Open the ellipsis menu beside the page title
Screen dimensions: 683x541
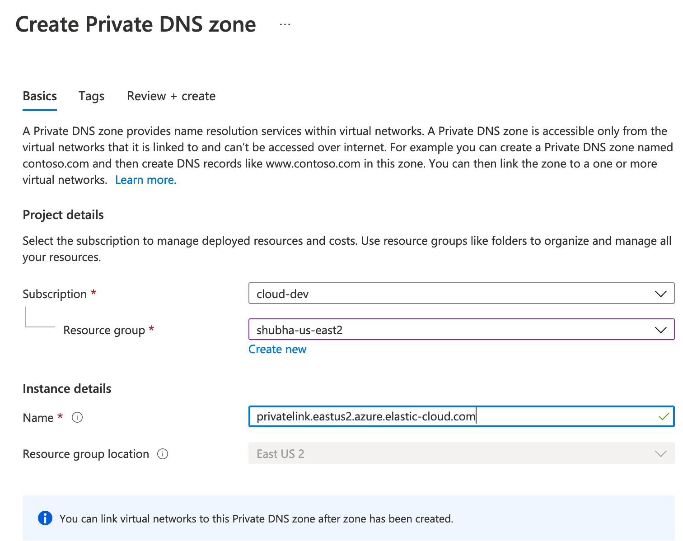(285, 24)
